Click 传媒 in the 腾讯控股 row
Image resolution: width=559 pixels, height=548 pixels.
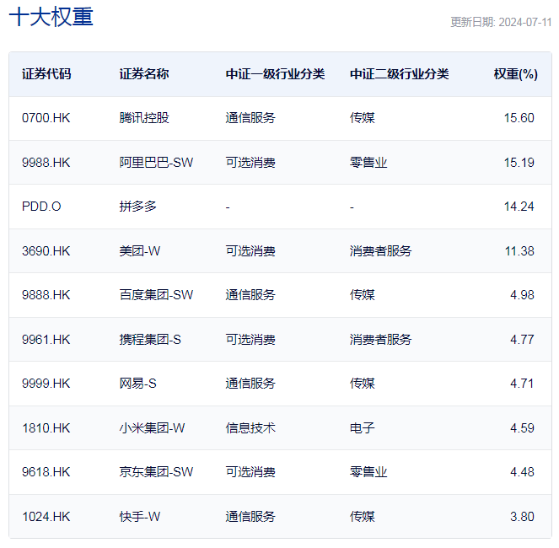click(363, 118)
